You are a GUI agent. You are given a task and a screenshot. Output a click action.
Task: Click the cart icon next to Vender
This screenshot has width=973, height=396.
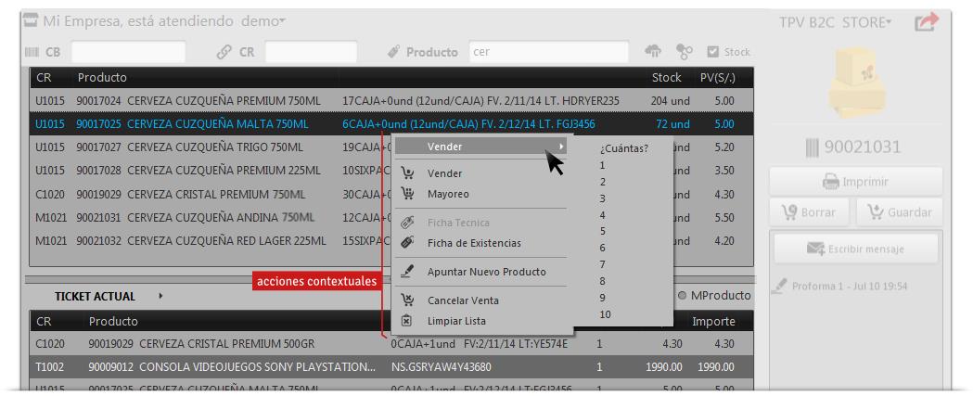(407, 173)
